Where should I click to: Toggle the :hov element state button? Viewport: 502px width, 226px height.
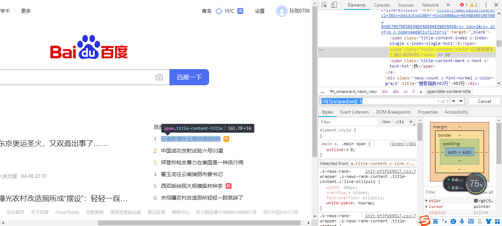point(386,122)
